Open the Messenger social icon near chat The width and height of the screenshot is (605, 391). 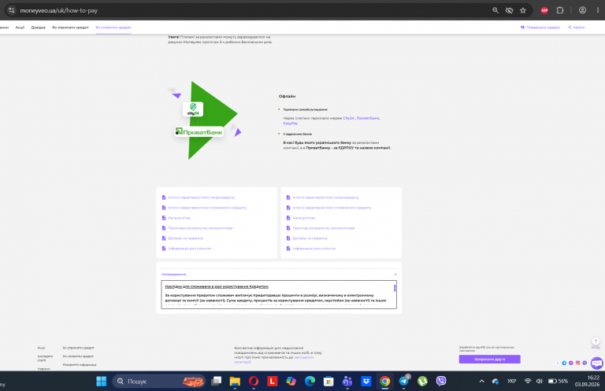(571, 363)
